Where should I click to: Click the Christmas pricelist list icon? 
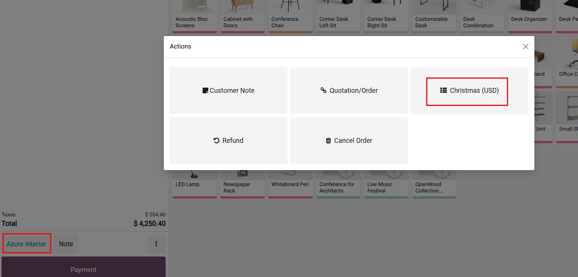click(443, 91)
